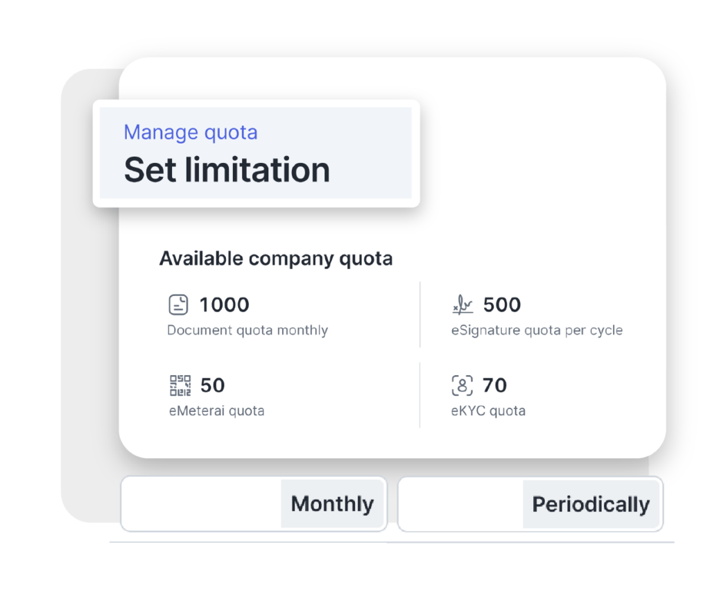The width and height of the screenshot is (710, 592).
Task: Open the Manage quota link
Action: tap(191, 132)
